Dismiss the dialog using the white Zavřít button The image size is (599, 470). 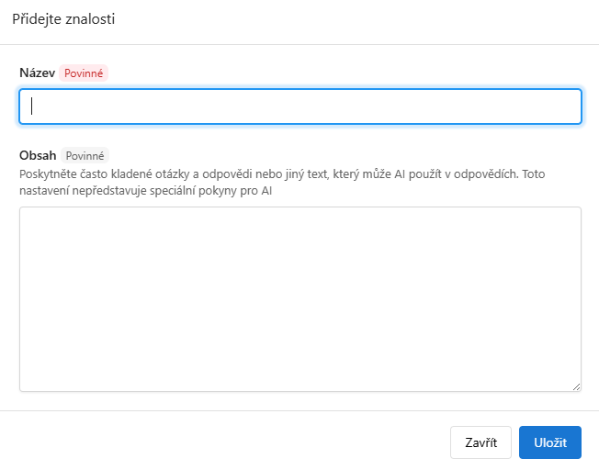click(x=480, y=442)
